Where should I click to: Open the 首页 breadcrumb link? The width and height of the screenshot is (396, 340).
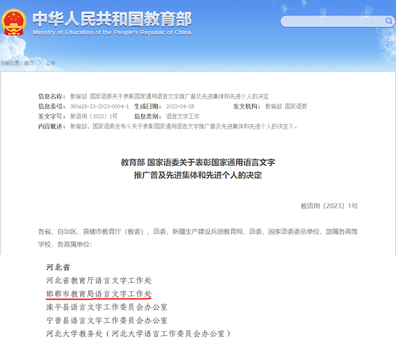tap(29, 63)
